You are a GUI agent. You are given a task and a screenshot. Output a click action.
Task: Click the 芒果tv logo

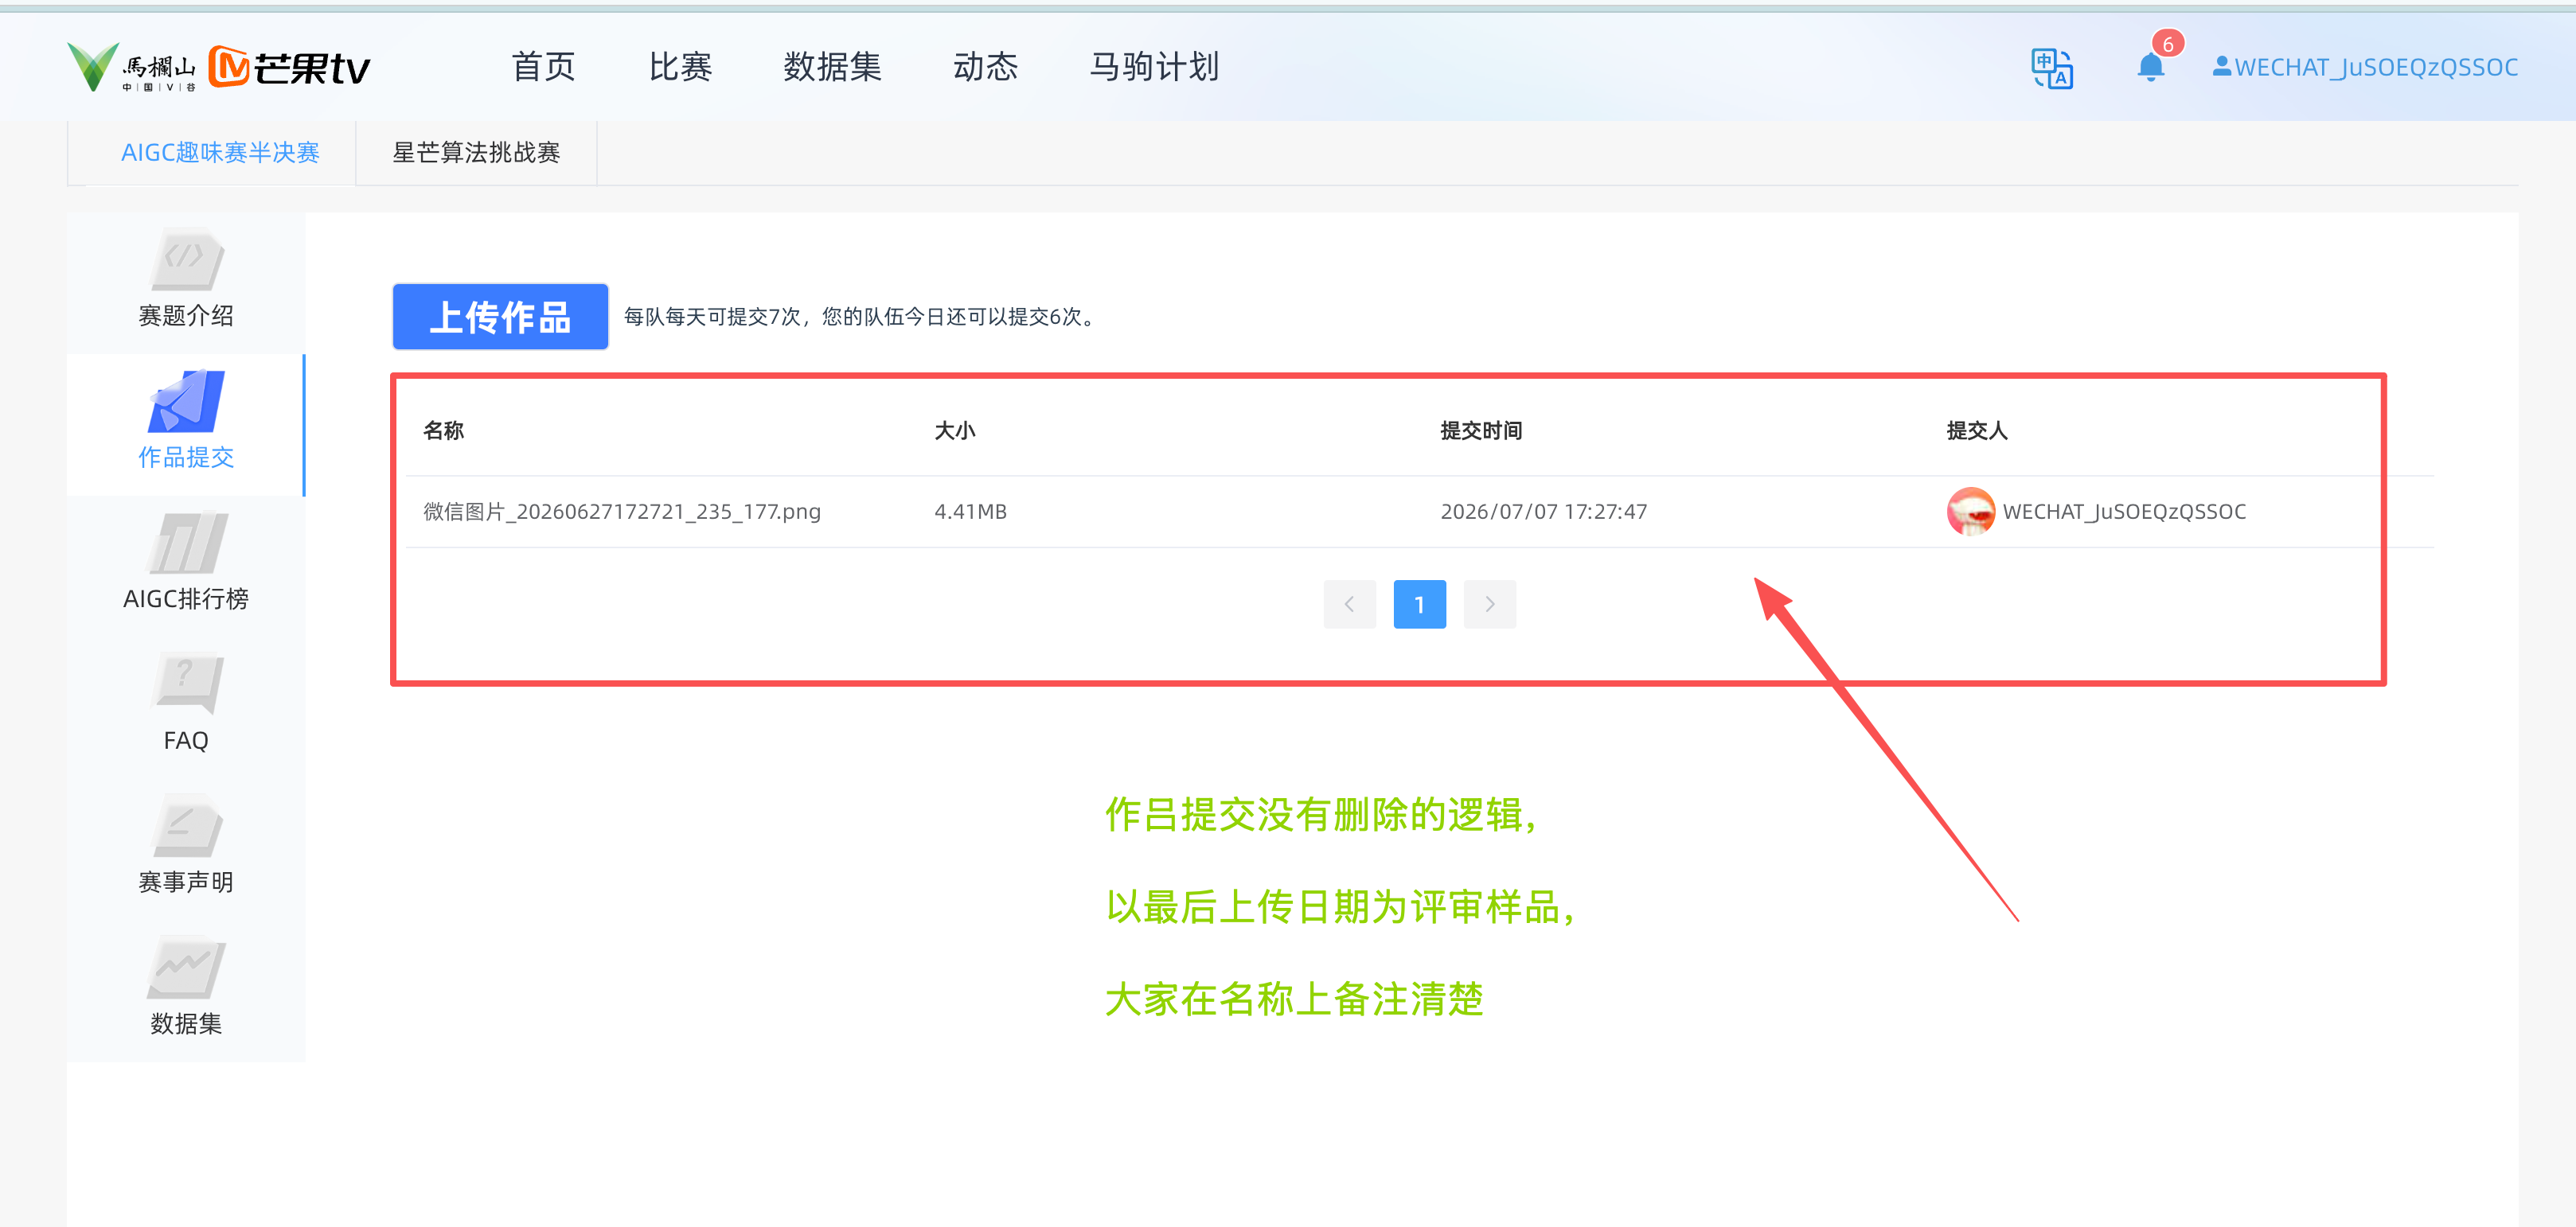289,67
